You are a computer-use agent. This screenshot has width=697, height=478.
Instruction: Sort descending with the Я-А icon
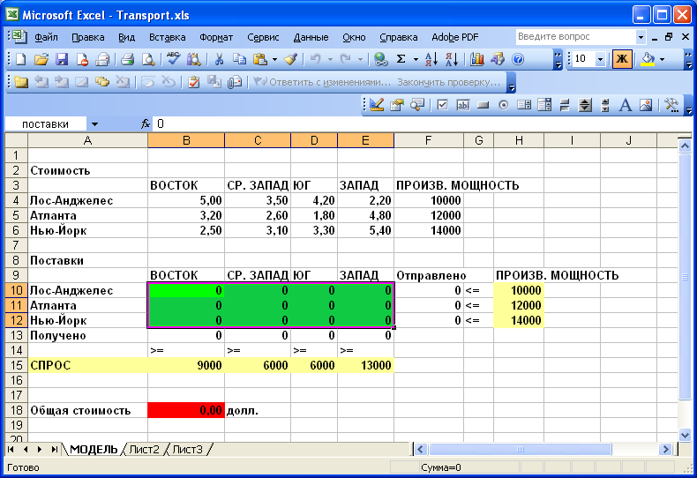(x=452, y=59)
